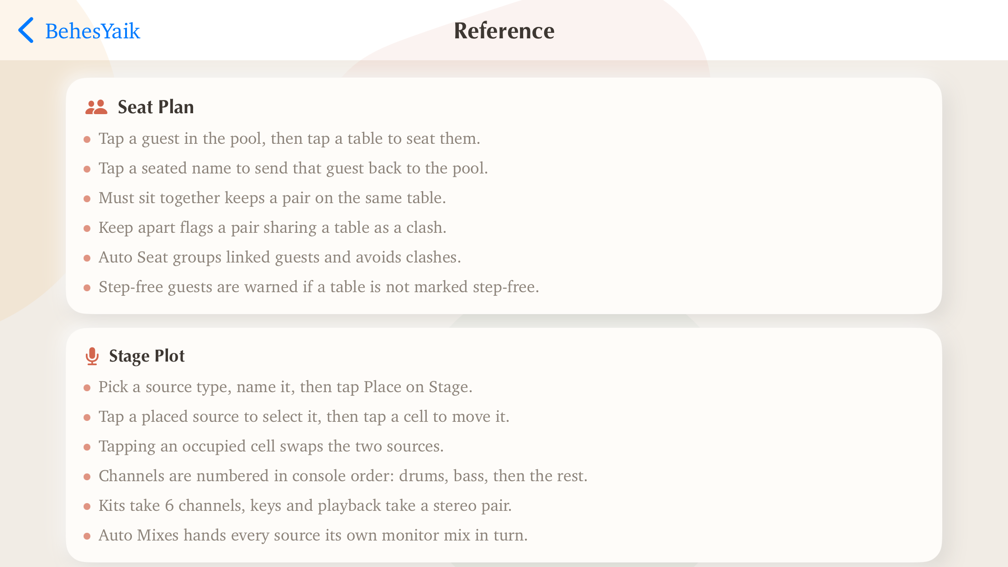Image resolution: width=1008 pixels, height=567 pixels.
Task: Select the Reference page title
Action: [x=504, y=31]
